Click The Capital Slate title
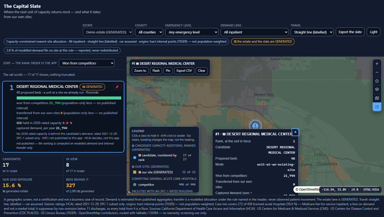Viewport: 384px width, 217px height. tap(22, 6)
